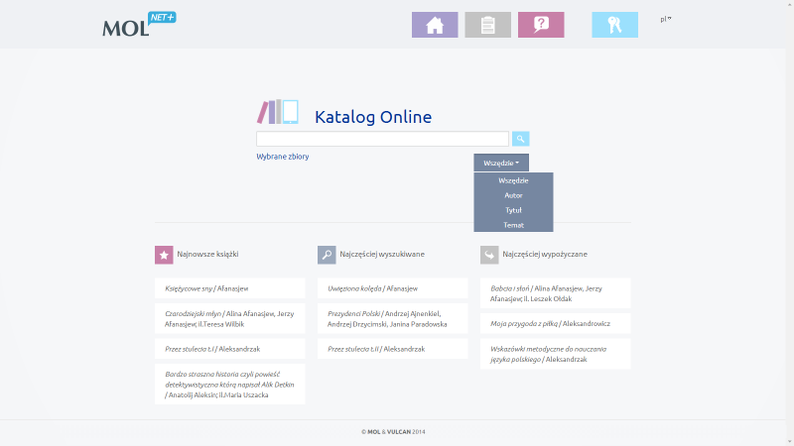
Task: Open Uwięziona kolęda / Afanasjew entry
Action: click(x=392, y=288)
